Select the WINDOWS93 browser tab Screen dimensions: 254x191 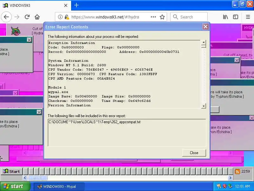click(x=35, y=5)
